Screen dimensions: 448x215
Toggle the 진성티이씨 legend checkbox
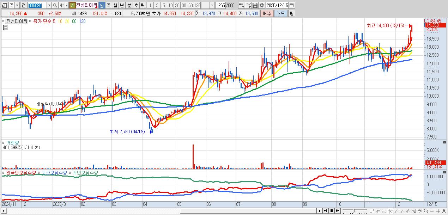point(4,21)
